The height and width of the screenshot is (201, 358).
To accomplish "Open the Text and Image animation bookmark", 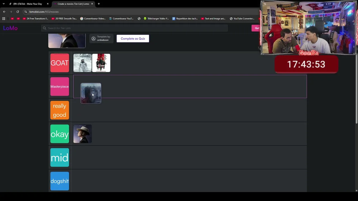I will pyautogui.click(x=213, y=19).
